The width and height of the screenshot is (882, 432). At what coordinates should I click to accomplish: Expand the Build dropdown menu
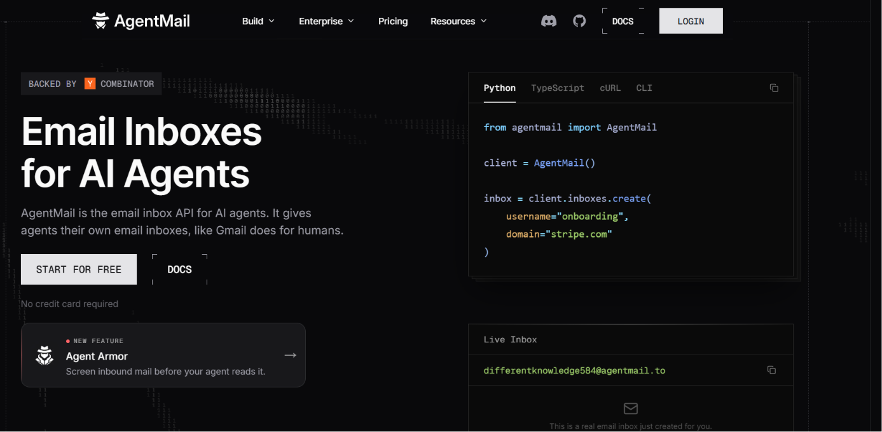pos(258,21)
